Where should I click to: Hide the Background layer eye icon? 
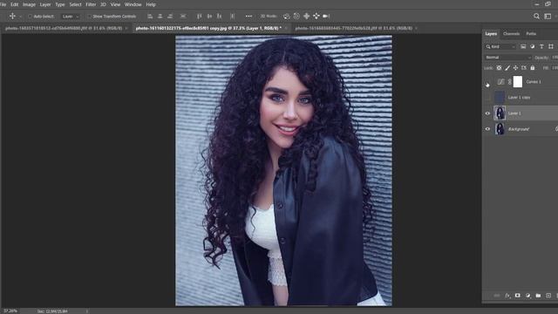pos(487,129)
